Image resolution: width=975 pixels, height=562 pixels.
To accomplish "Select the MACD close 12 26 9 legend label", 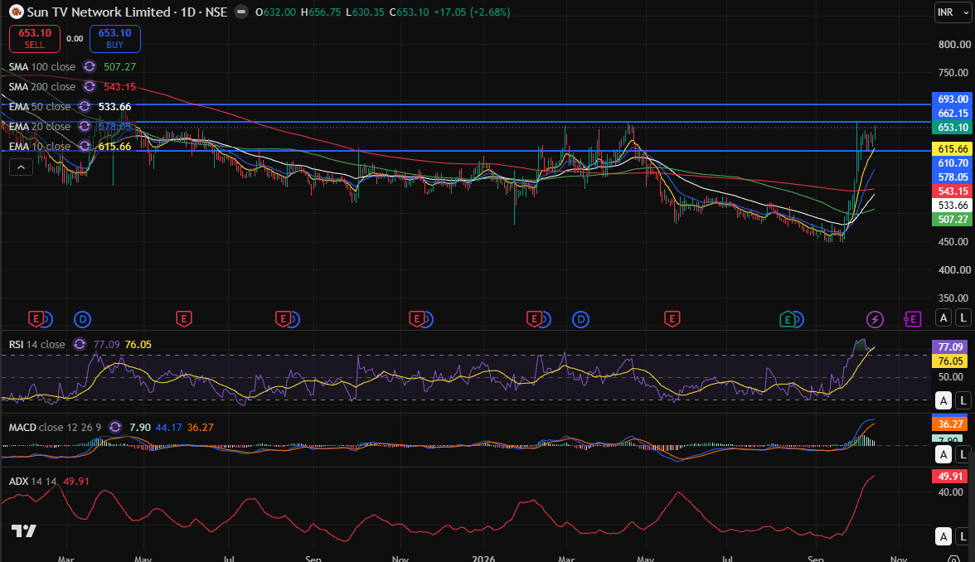I will [55, 427].
